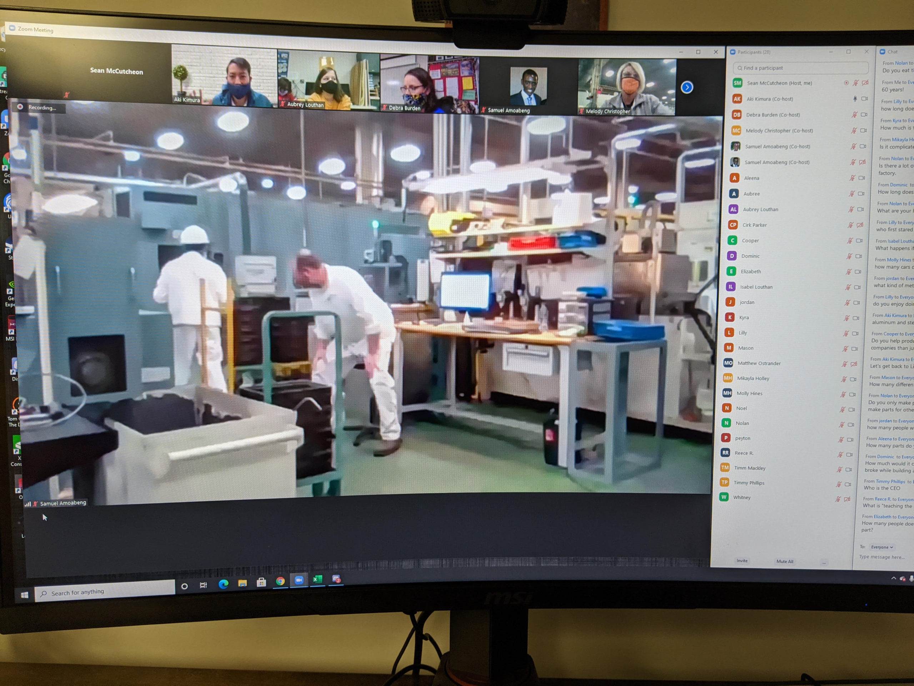Viewport: 914px width, 686px height.
Task: Click Melody Christopher's muted microphone icon
Action: tap(854, 130)
